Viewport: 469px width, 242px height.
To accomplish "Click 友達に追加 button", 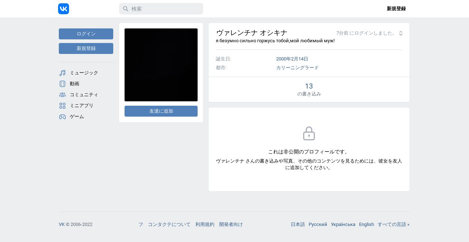I will (161, 111).
